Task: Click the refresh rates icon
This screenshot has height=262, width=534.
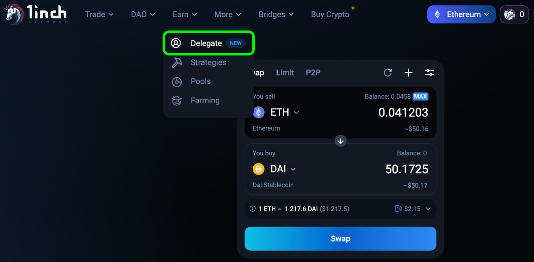Action: (387, 73)
